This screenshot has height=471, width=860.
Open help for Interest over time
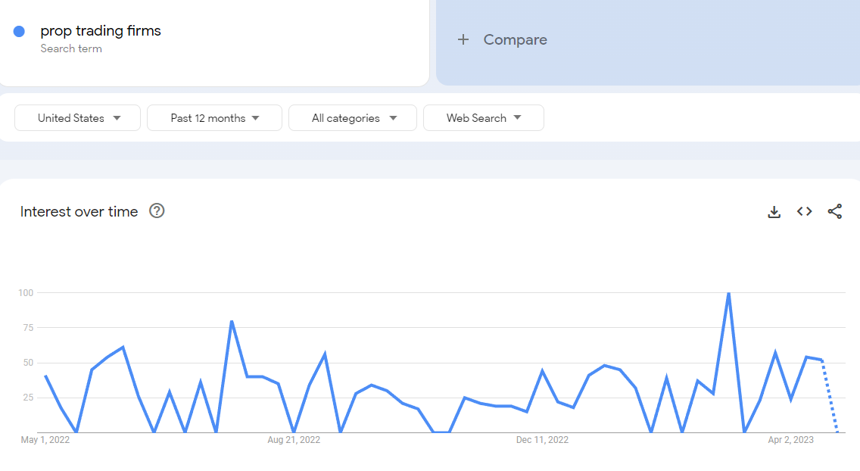pyautogui.click(x=157, y=211)
